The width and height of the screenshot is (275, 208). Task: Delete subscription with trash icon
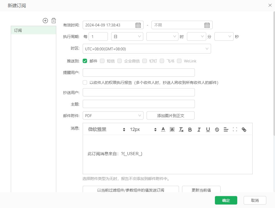coord(54,21)
